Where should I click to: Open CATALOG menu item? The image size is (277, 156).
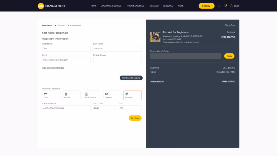coord(154,6)
